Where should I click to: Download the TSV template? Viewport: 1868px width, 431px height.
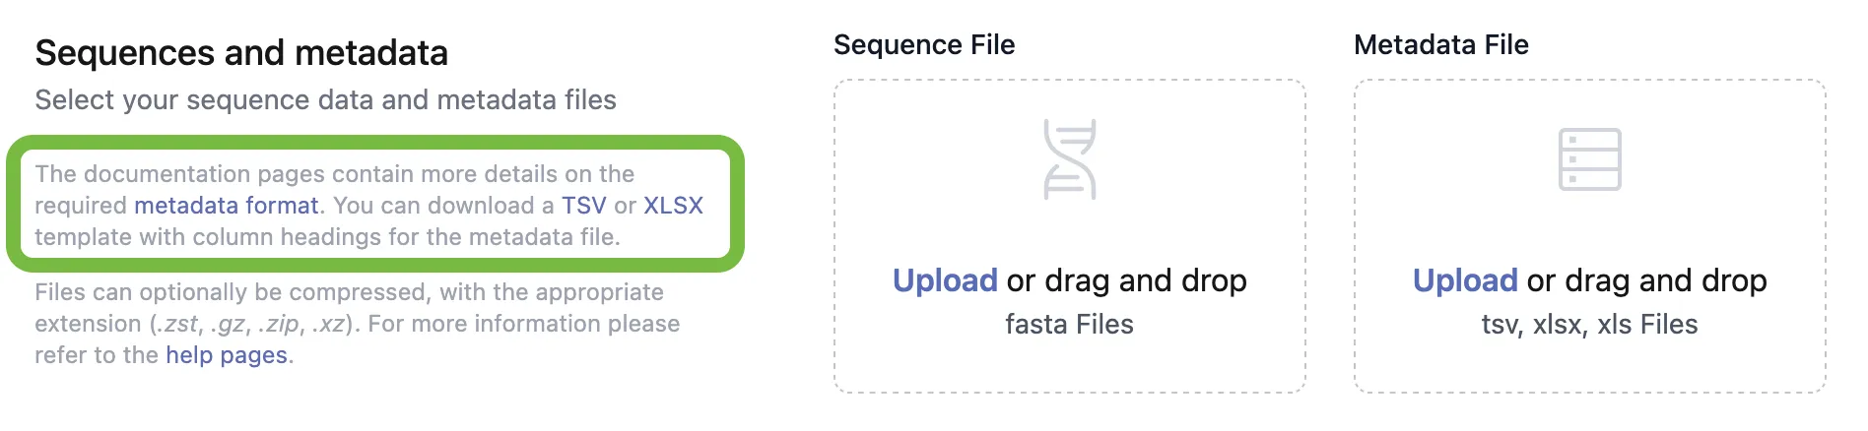point(583,206)
